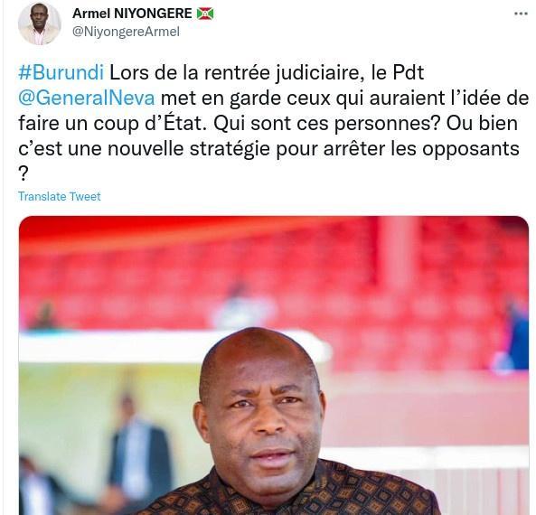This screenshot has width=536, height=515.
Task: Open the display name Armel NIYONGERE
Action: pyautogui.click(x=132, y=14)
